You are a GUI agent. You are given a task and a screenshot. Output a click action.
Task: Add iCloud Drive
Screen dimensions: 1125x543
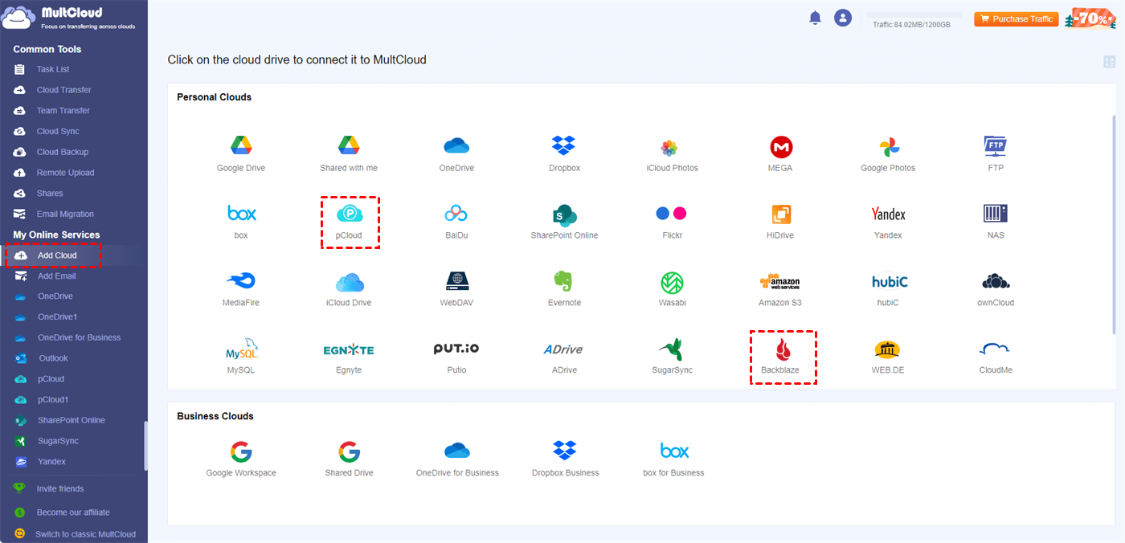click(x=349, y=288)
